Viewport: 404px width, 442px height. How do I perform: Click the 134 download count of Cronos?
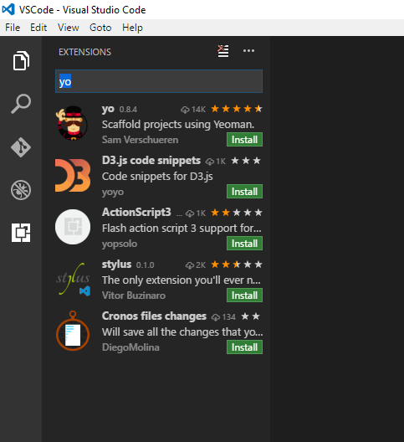[223, 316]
